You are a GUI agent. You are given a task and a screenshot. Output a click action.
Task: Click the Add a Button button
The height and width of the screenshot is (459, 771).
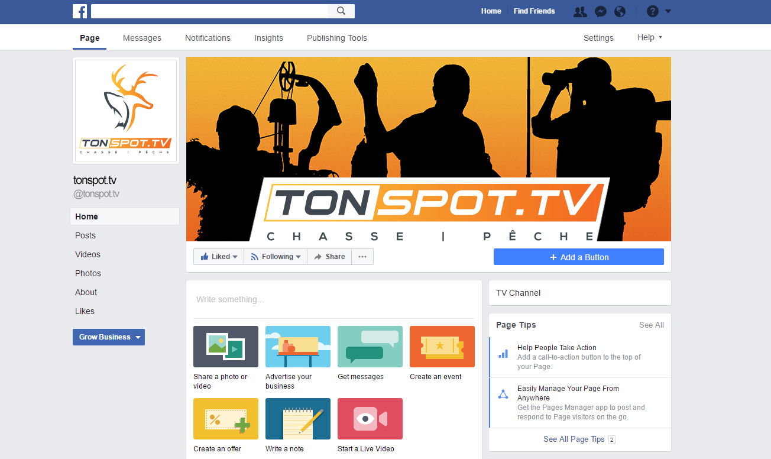click(579, 257)
